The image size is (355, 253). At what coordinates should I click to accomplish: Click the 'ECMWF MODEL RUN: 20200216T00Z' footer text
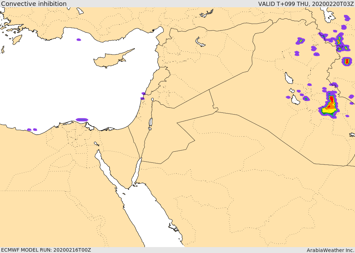tap(46, 250)
